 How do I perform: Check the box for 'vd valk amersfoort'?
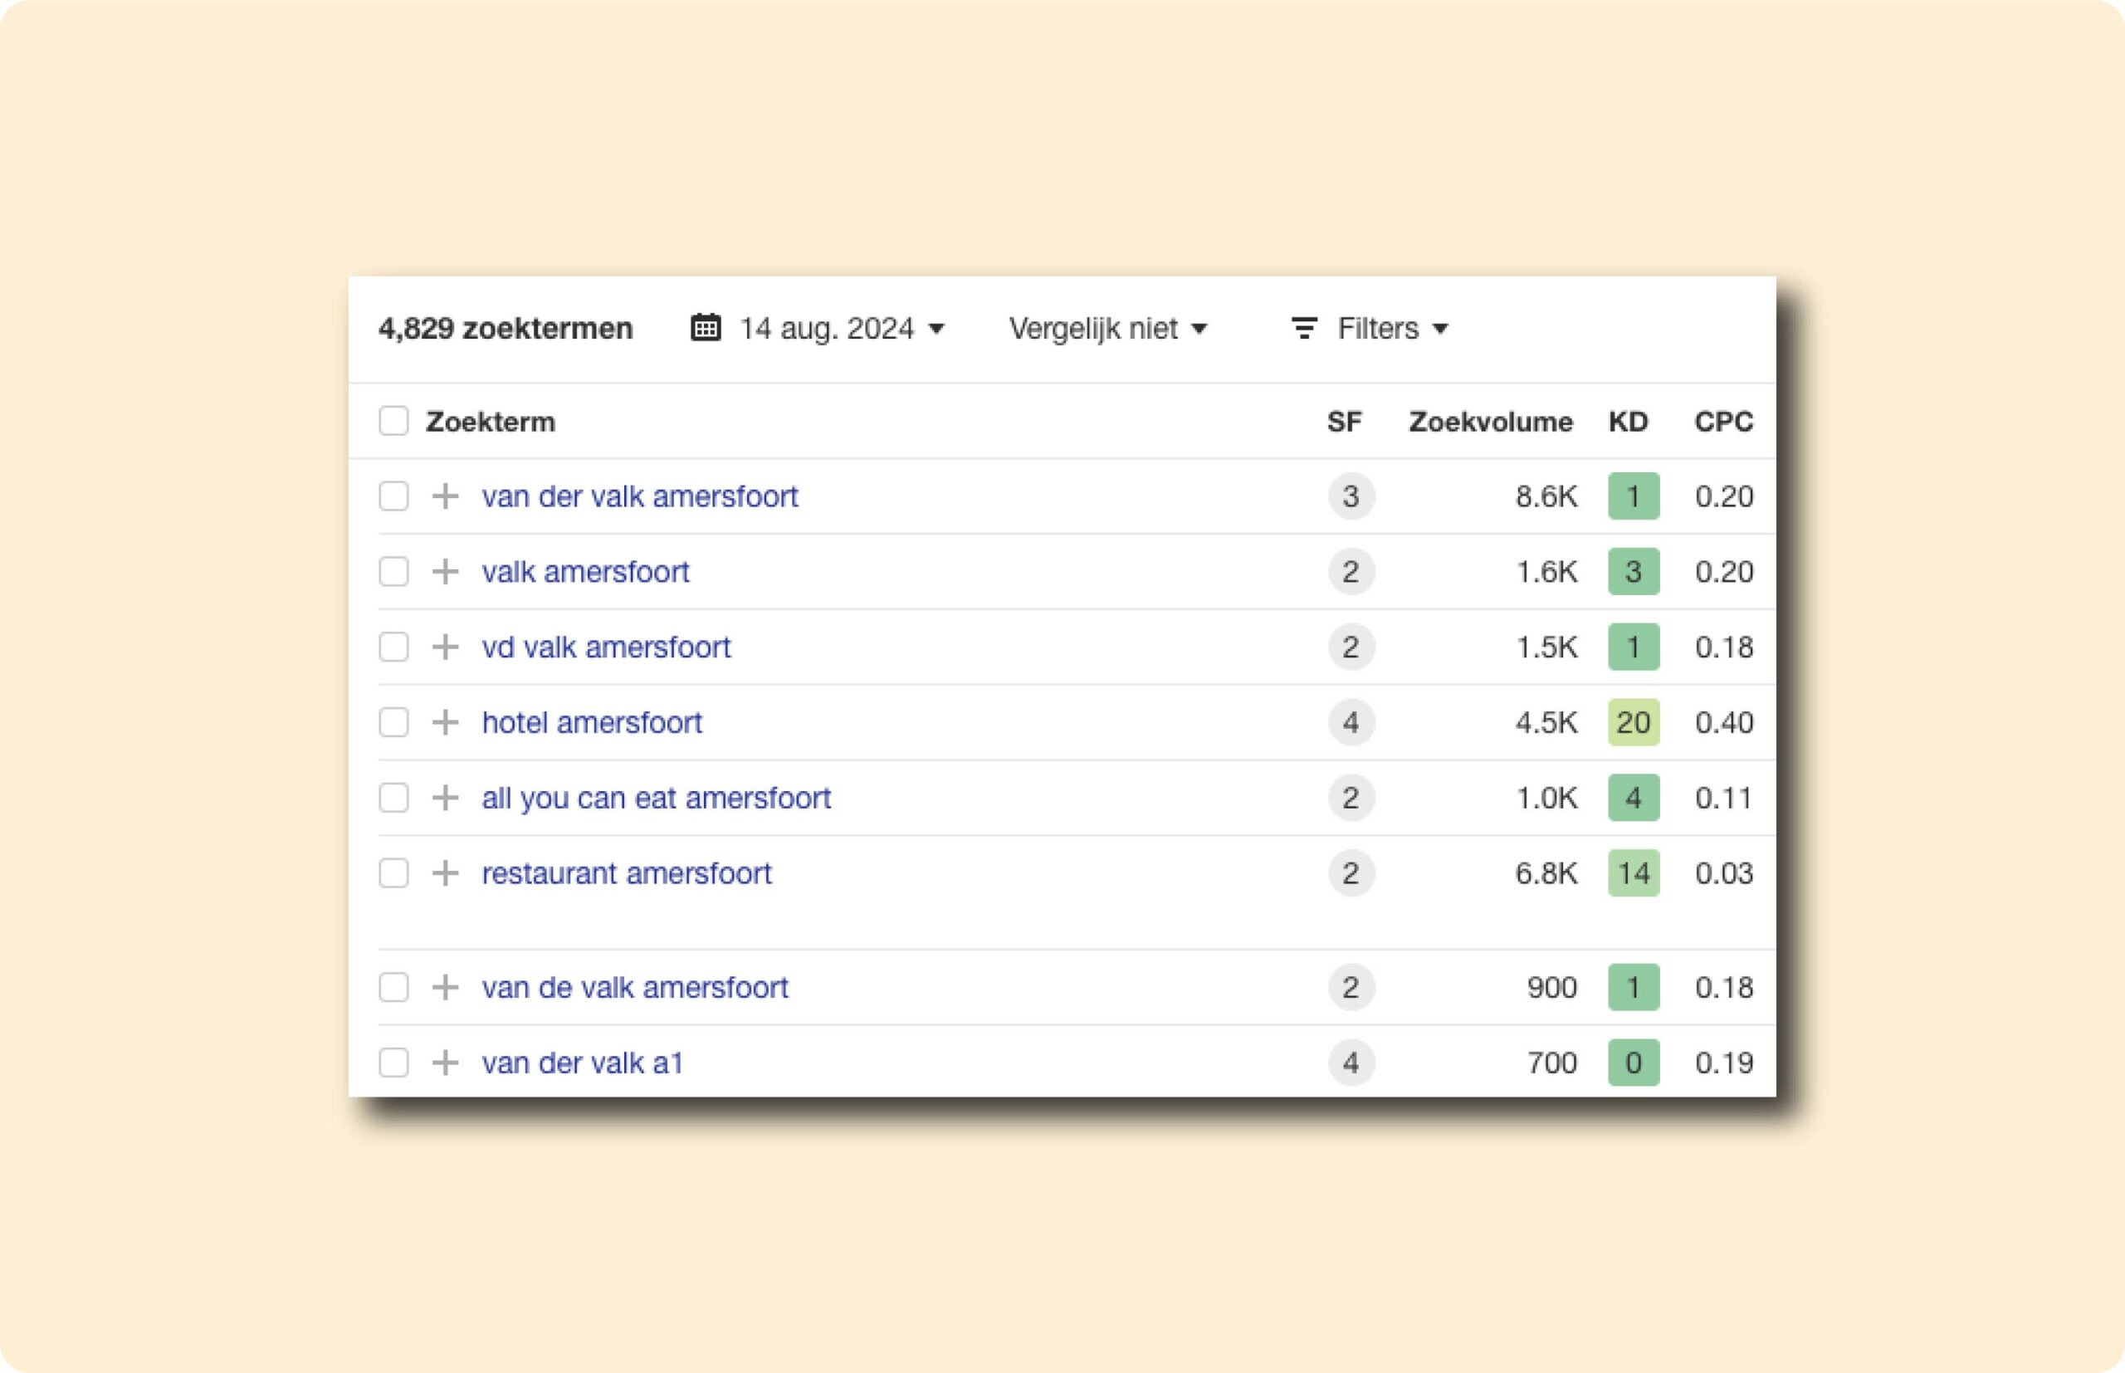pos(393,647)
